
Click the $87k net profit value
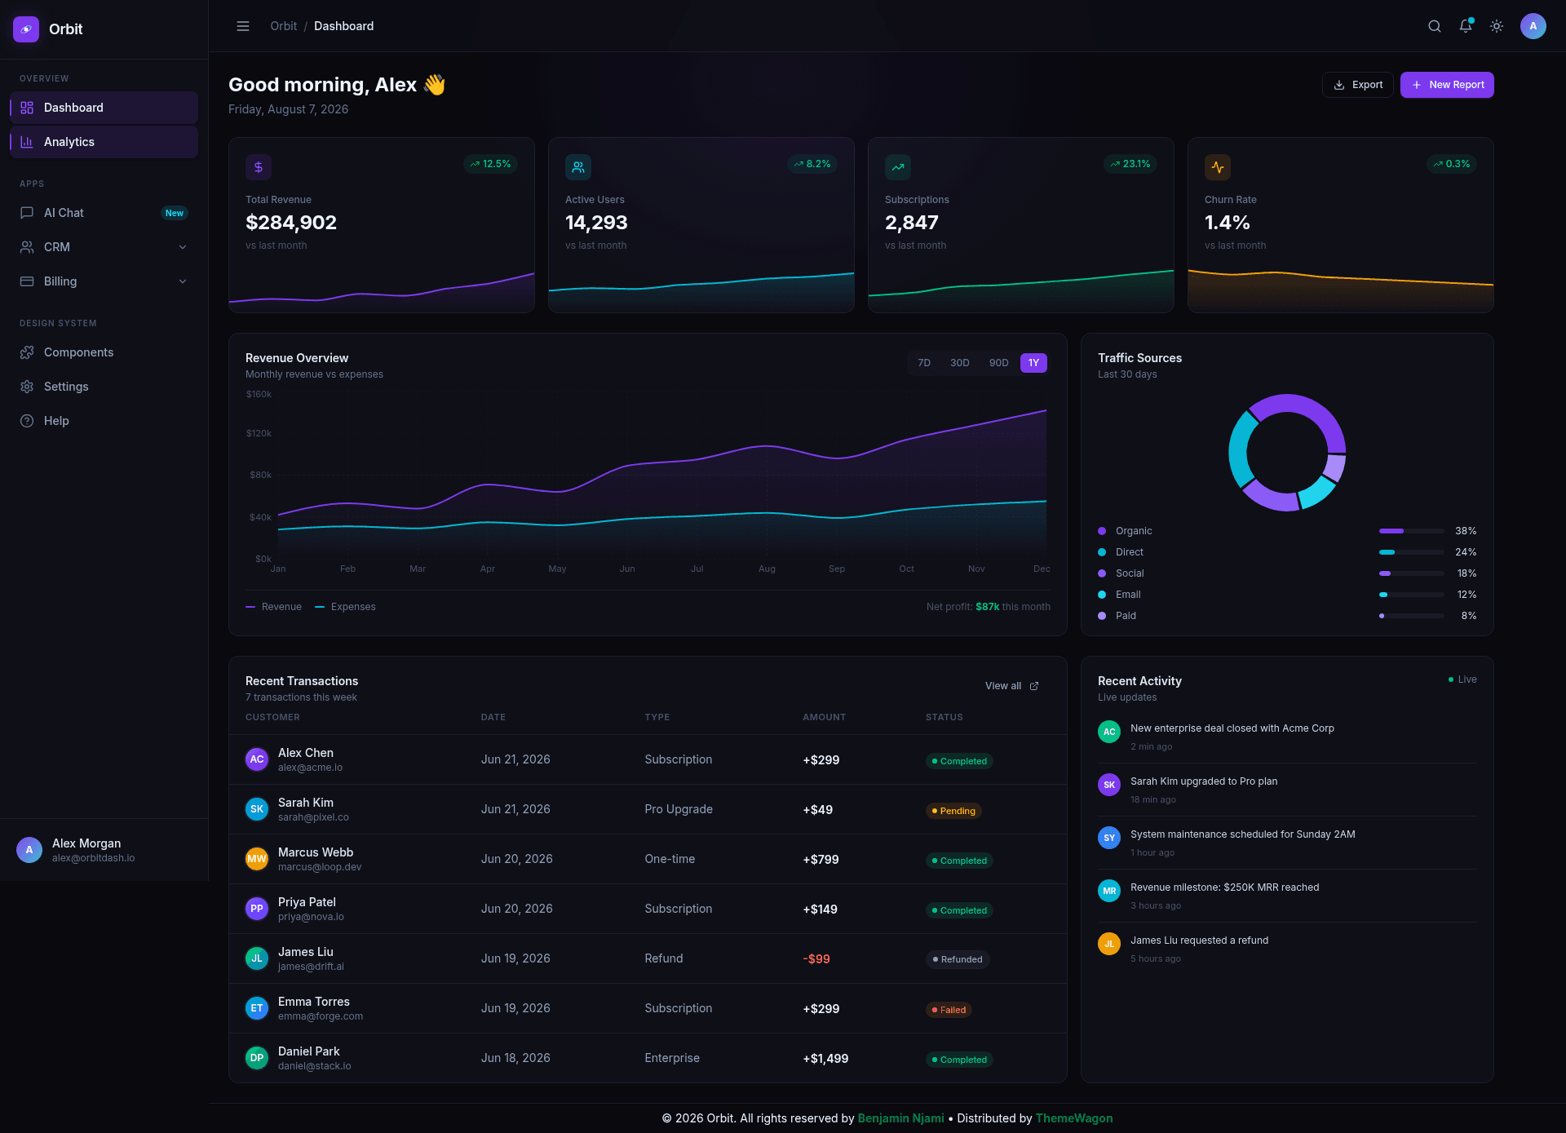(x=987, y=607)
